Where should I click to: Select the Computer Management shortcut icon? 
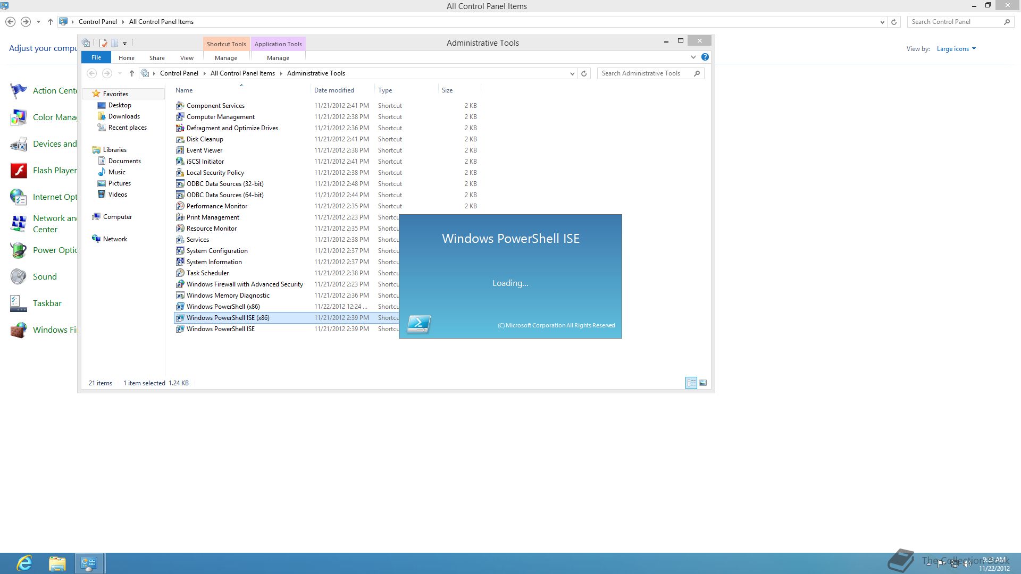180,117
